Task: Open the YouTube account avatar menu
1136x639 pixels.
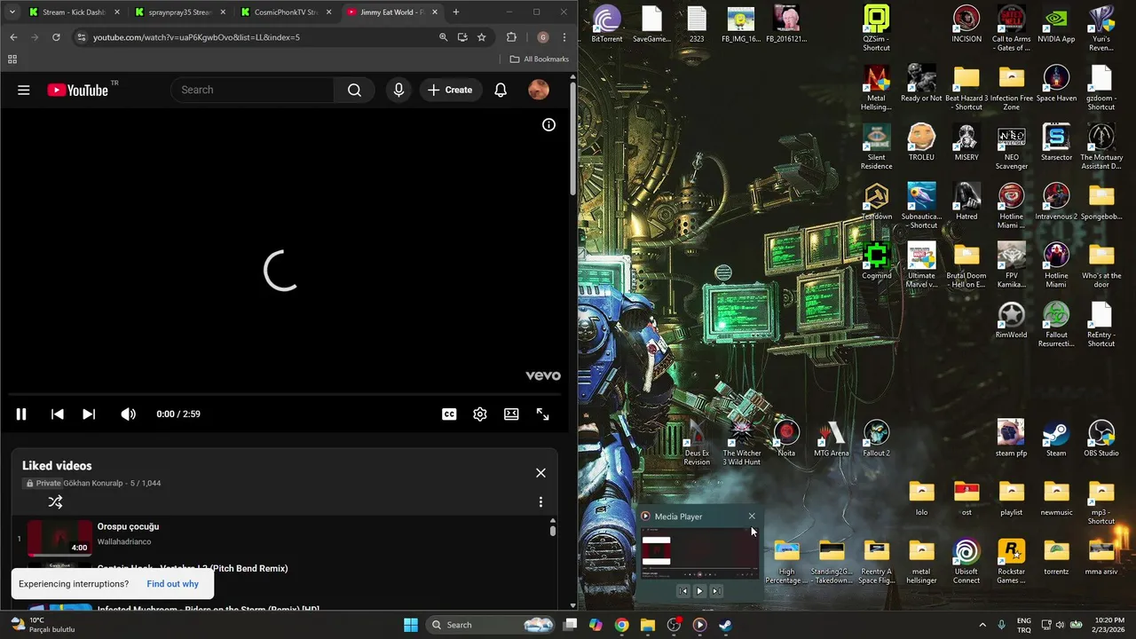Action: [539, 90]
